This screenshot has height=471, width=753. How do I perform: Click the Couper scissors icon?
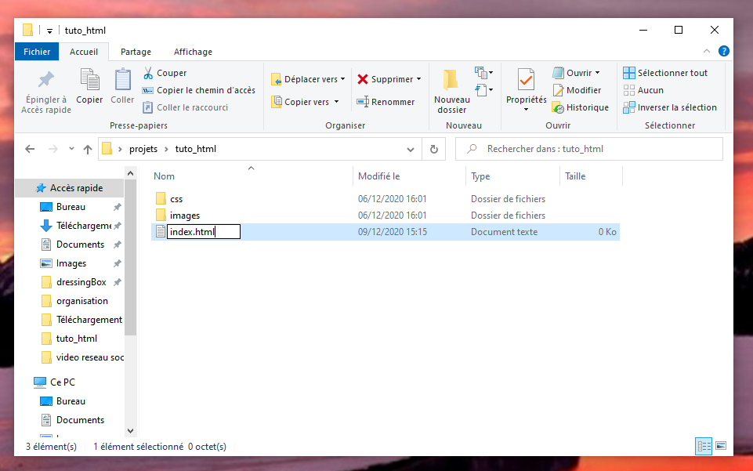148,73
